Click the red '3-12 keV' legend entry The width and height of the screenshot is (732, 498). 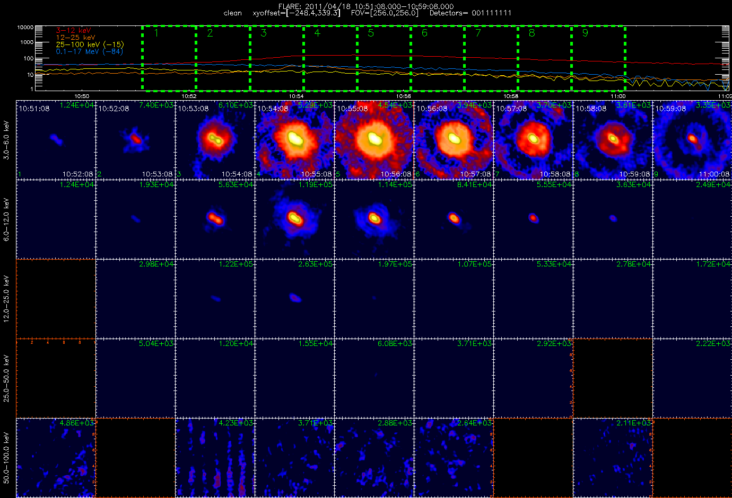(x=74, y=31)
